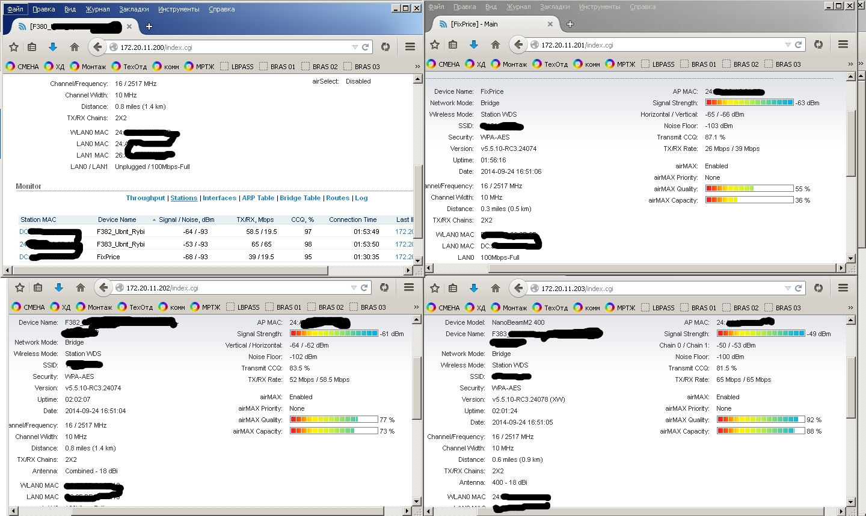
Task: Open the Файл menu in the top-left window
Action: tap(15, 9)
